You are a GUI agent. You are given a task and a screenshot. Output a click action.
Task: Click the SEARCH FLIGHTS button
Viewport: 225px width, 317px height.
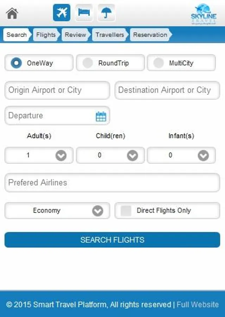pyautogui.click(x=112, y=240)
